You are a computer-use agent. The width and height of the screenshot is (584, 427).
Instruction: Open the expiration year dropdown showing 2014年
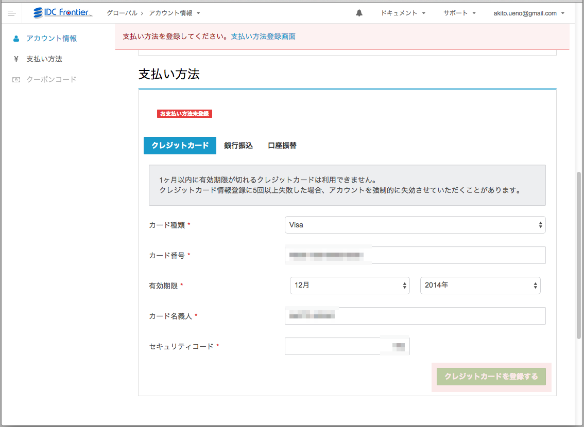[x=480, y=286]
